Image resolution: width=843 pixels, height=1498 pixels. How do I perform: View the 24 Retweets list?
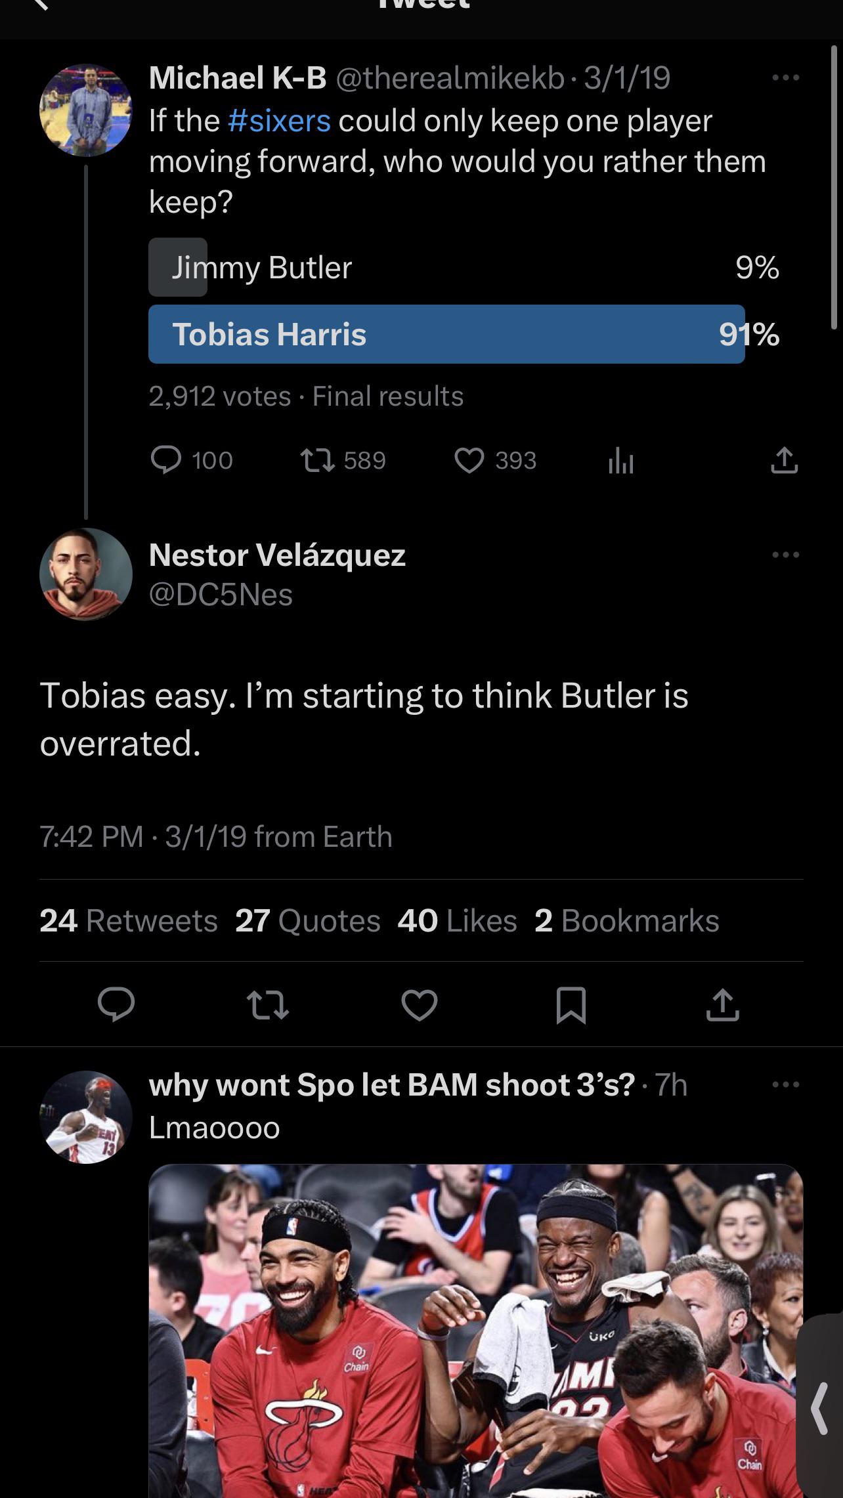tap(129, 921)
